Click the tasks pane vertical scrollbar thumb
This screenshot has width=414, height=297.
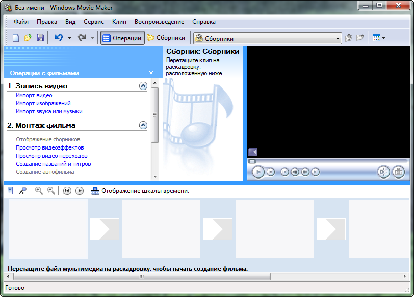pos(155,115)
